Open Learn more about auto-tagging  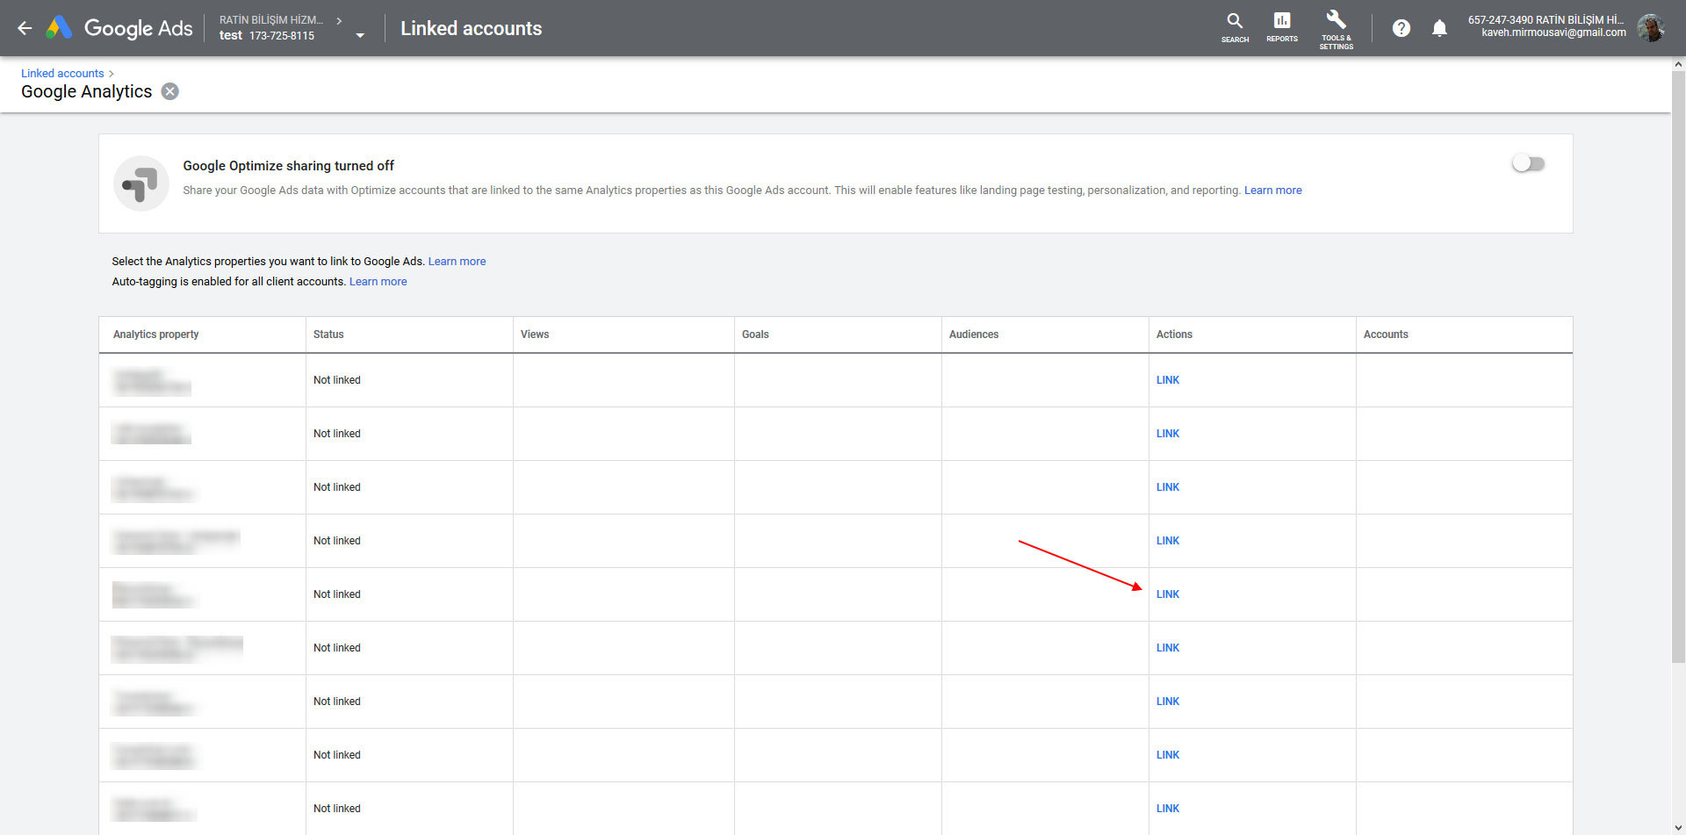pyautogui.click(x=378, y=281)
